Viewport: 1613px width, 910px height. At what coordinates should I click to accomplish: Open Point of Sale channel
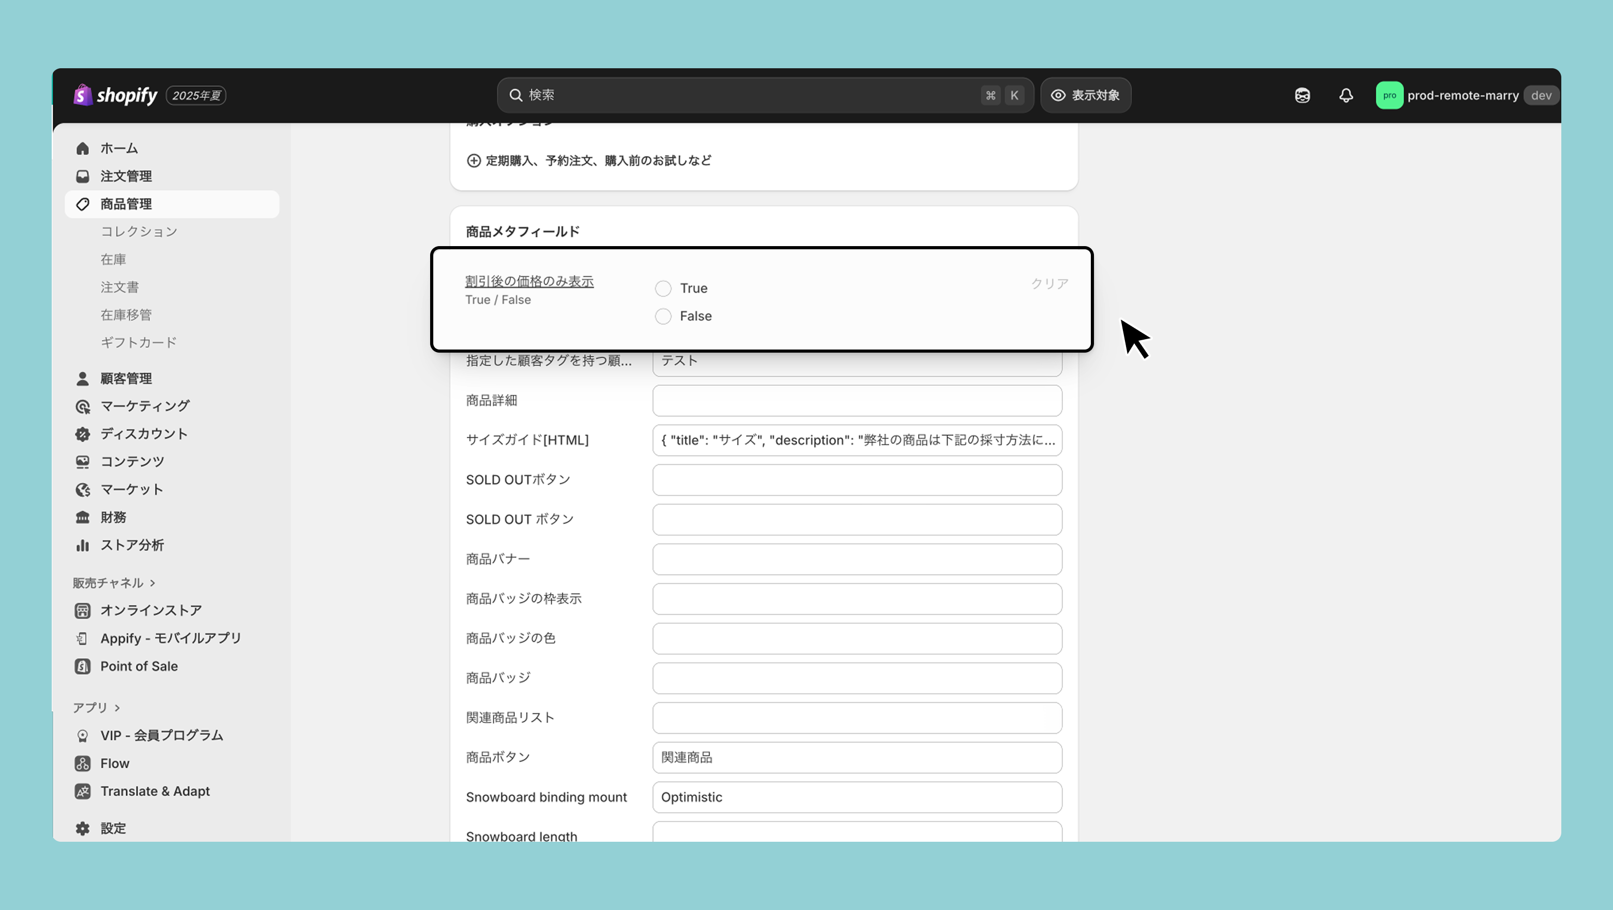[139, 666]
